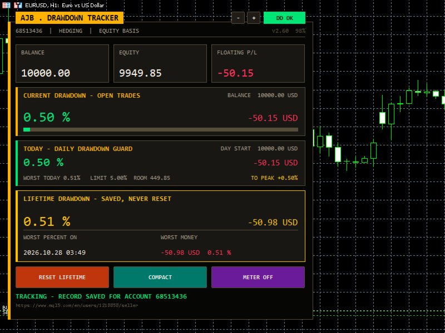
Task: Click the EURUSD, H1 chart title text
Action: (x=65, y=5)
